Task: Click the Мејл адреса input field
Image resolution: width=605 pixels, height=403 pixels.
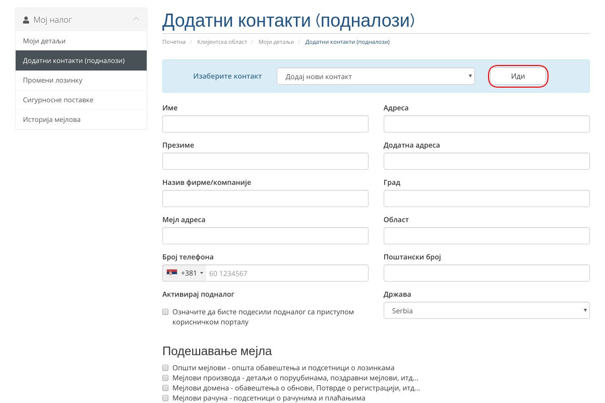Action: pyautogui.click(x=265, y=236)
